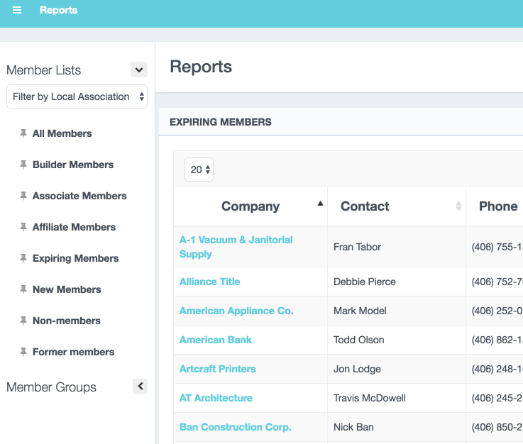
Task: Select contact cell Fran Tabor
Action: [x=357, y=247]
